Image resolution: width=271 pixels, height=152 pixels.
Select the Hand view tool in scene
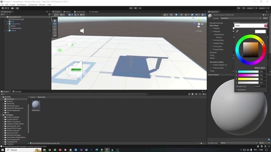click(55, 21)
